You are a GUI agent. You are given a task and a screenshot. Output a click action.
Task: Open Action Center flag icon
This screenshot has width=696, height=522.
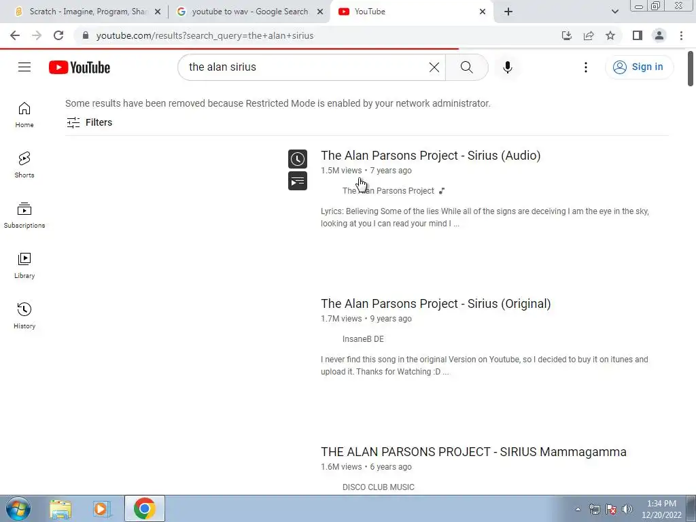coord(611,509)
